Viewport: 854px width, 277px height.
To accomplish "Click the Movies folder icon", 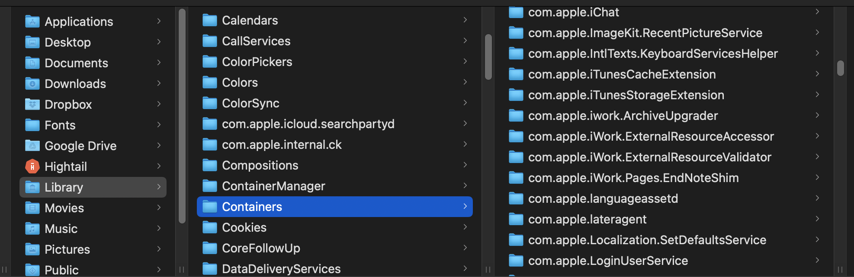I will (32, 208).
